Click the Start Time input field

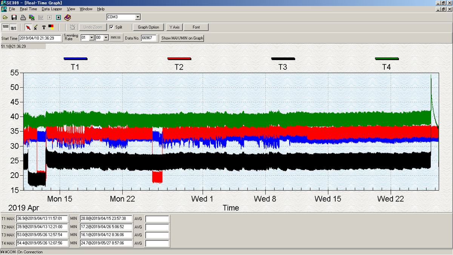(x=40, y=38)
